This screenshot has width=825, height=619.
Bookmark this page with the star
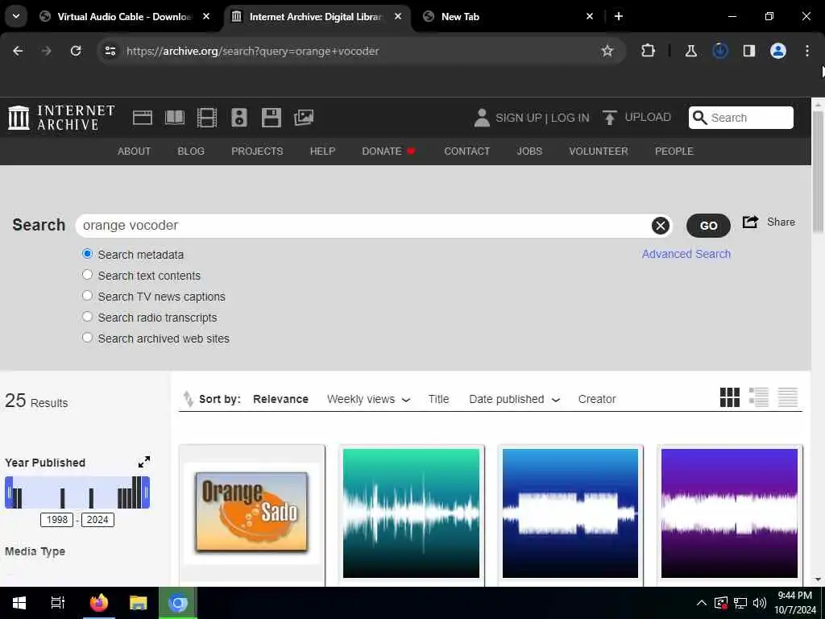607,51
